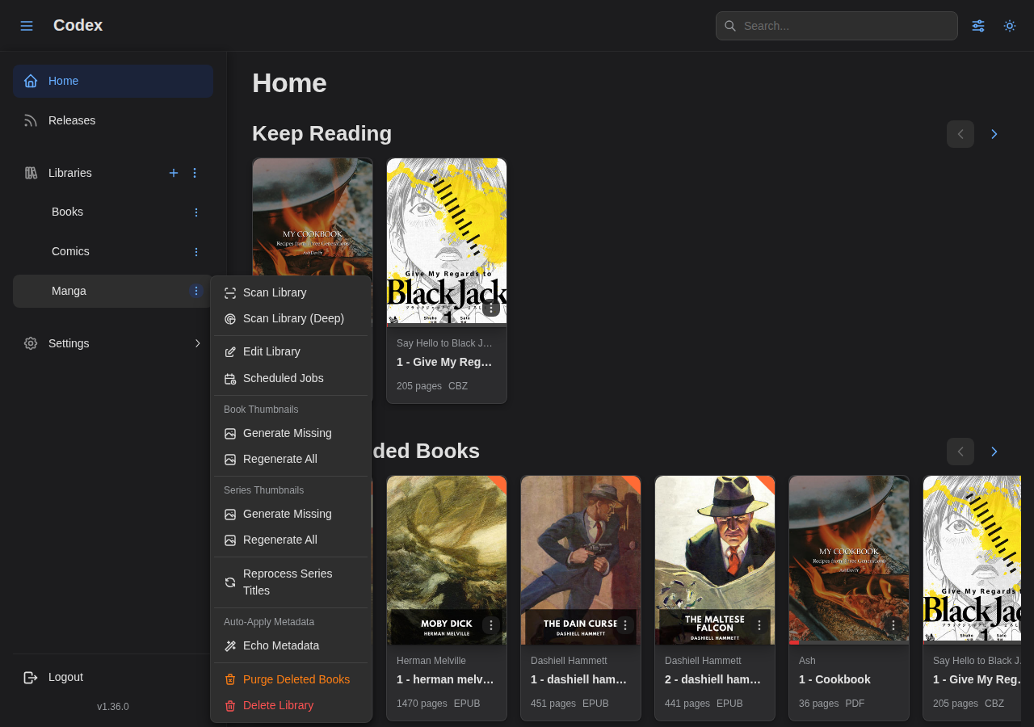The image size is (1034, 727).
Task: Open Releases in sidebar
Action: coord(113,120)
